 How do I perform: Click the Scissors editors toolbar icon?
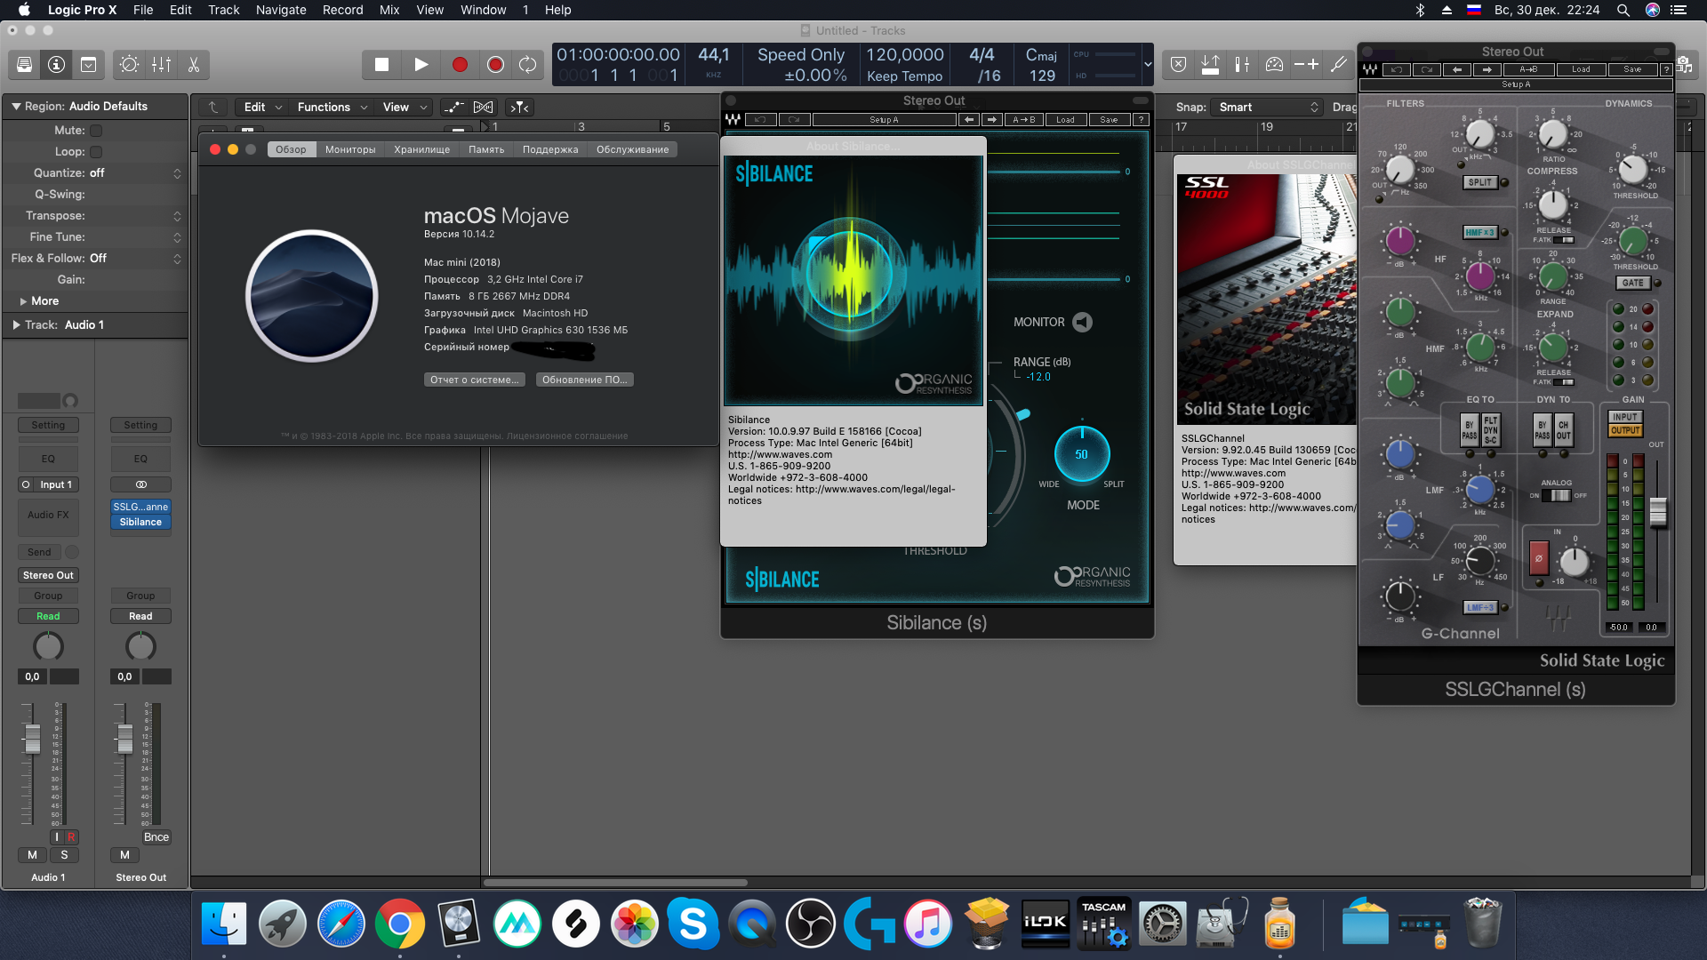pos(193,65)
